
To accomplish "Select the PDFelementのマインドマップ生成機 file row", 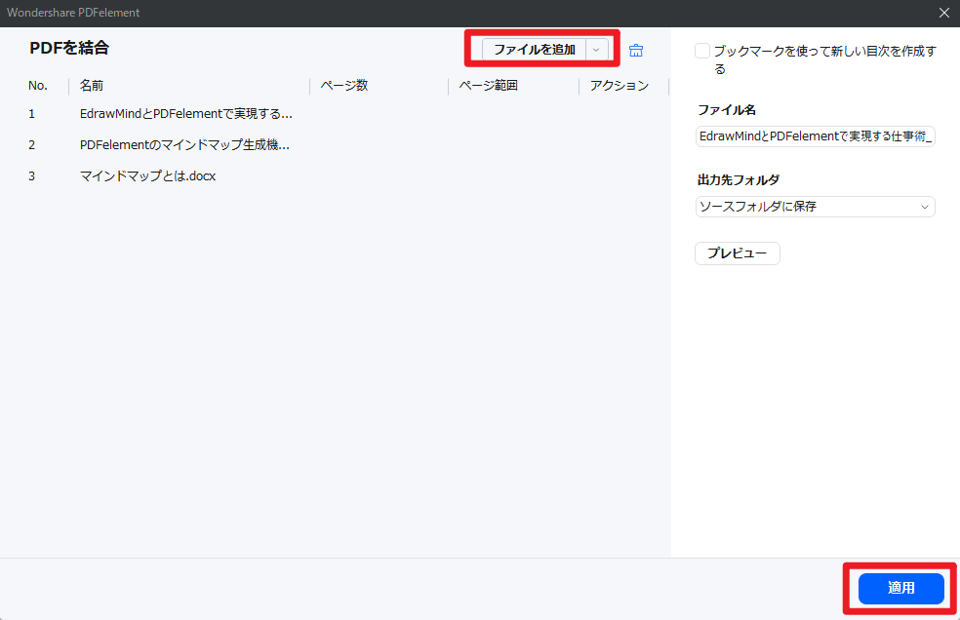I will pyautogui.click(x=184, y=145).
